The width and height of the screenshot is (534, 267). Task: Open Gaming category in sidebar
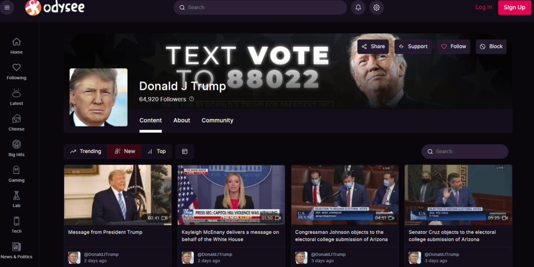[x=16, y=173]
